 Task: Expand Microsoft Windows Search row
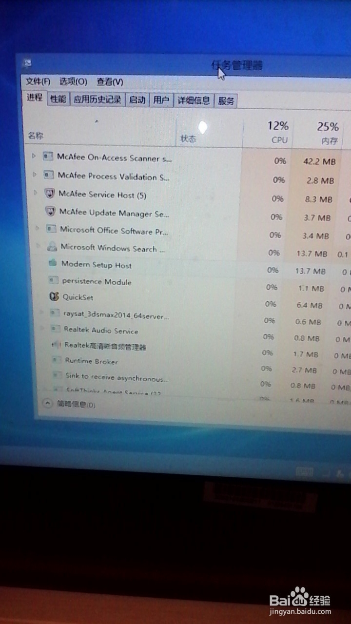pyautogui.click(x=39, y=245)
